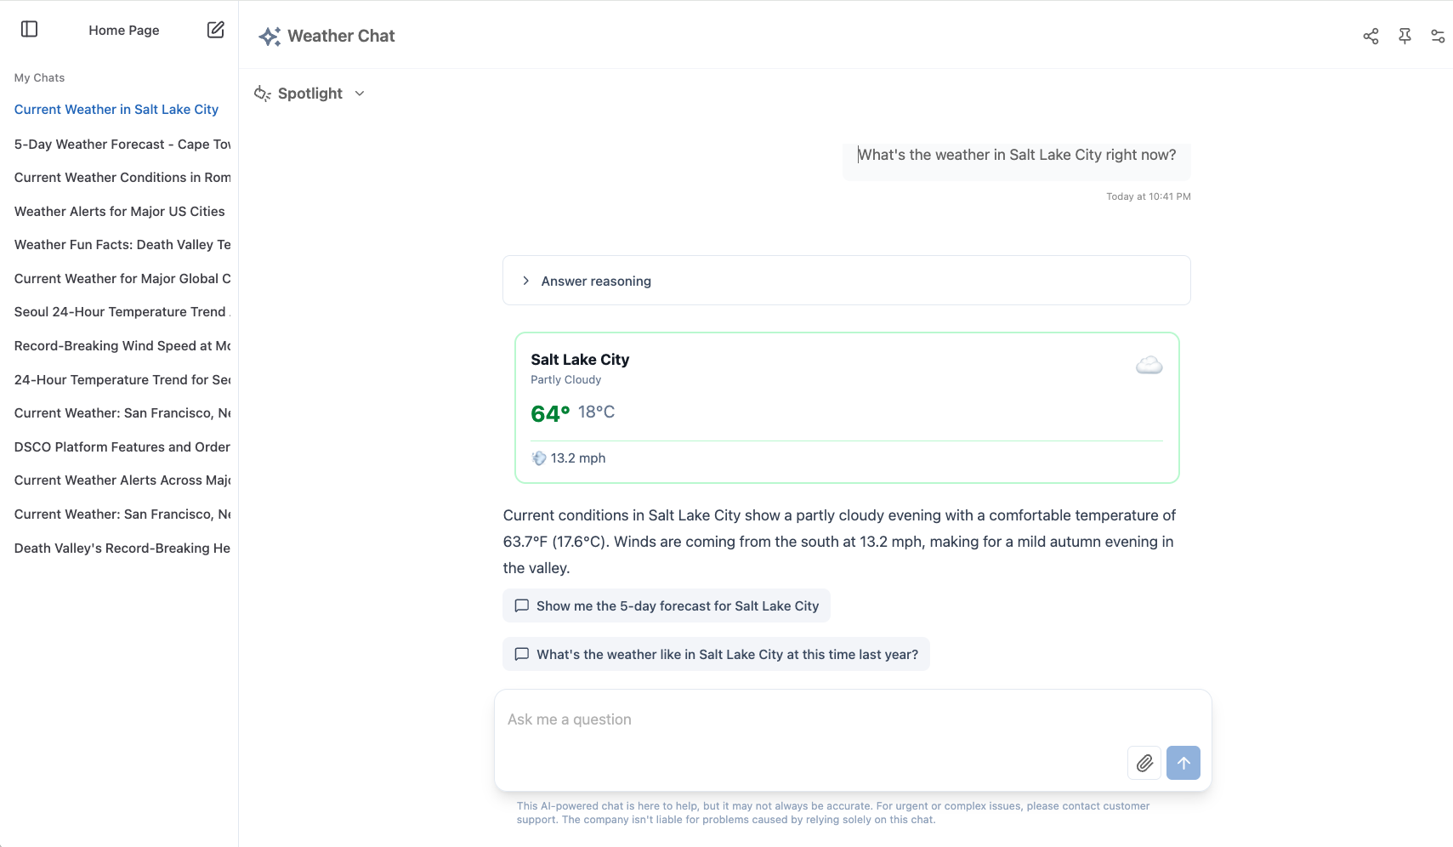
Task: Switch to the Weather Alerts for Major US Cities chat
Action: click(119, 211)
